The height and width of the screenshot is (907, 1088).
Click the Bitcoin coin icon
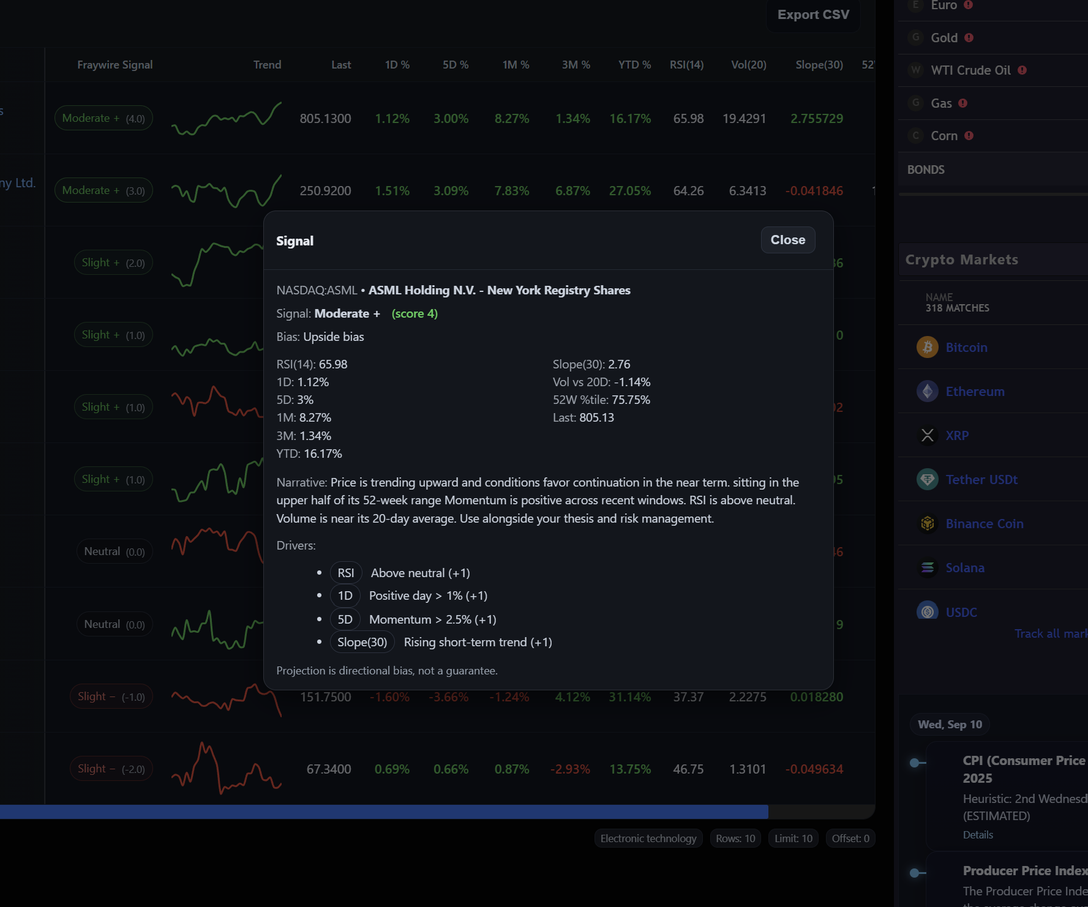tap(927, 347)
